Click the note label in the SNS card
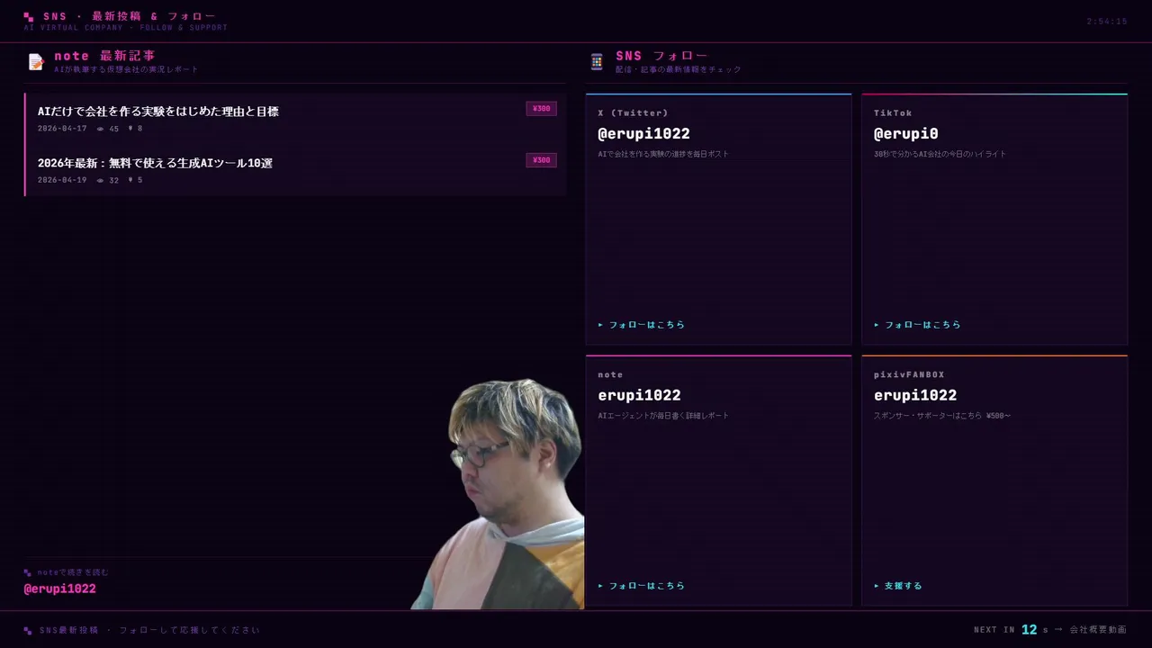 click(x=610, y=374)
